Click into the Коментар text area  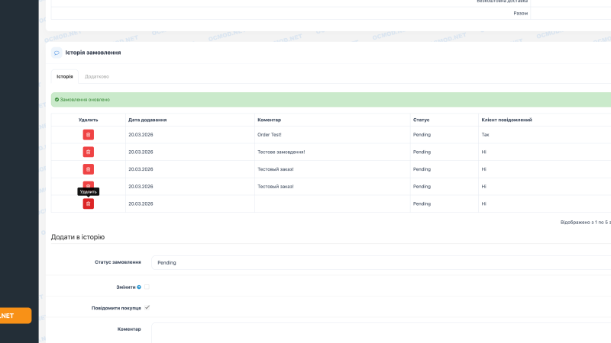(x=381, y=333)
